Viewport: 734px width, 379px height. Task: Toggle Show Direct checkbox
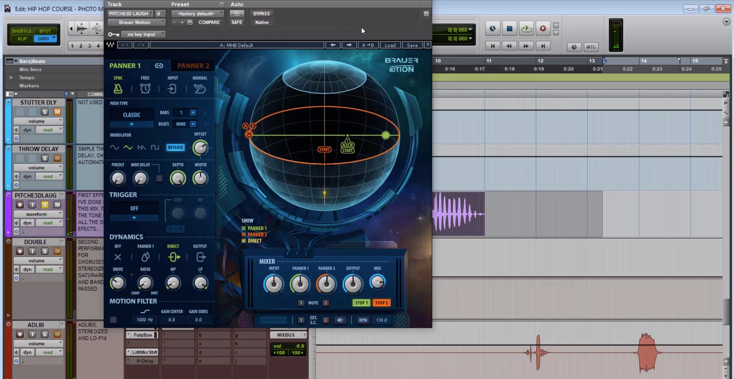[243, 241]
